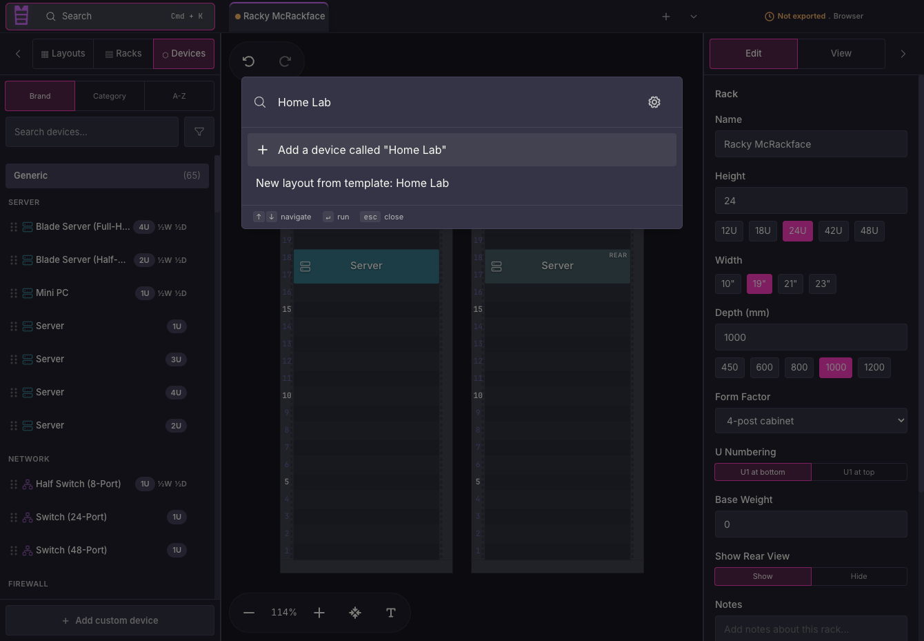Switch to the View tab

[841, 53]
